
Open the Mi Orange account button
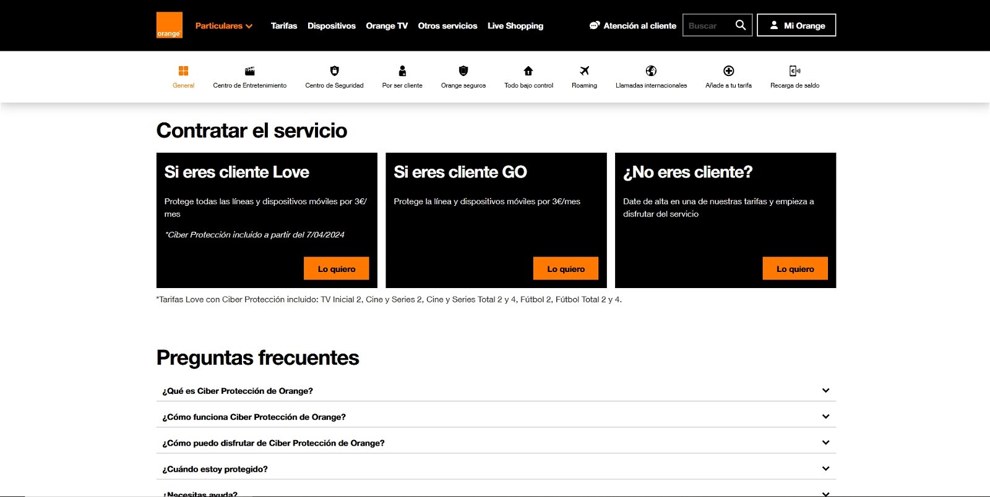click(x=796, y=25)
